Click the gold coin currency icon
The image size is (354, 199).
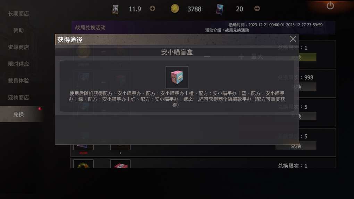click(x=175, y=9)
